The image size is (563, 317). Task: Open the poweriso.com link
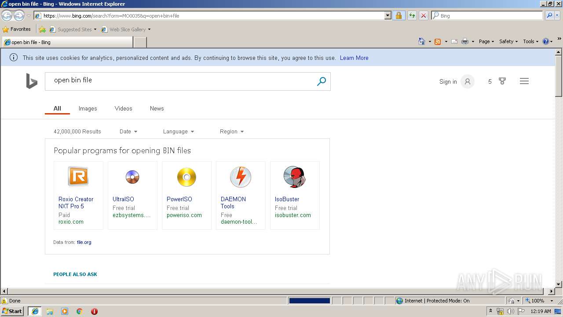click(x=184, y=215)
